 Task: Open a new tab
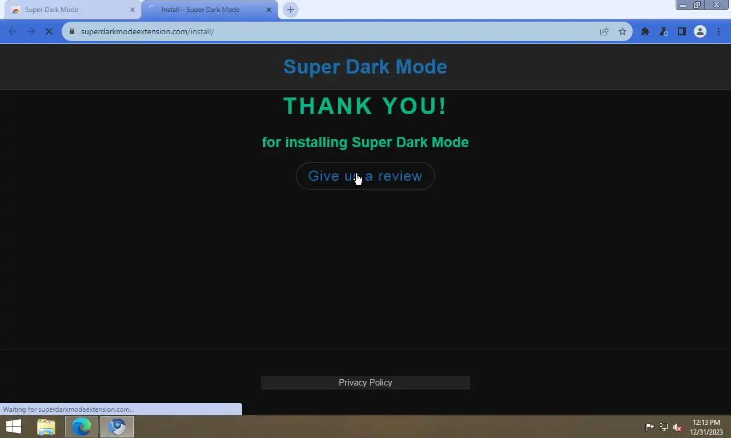291,10
